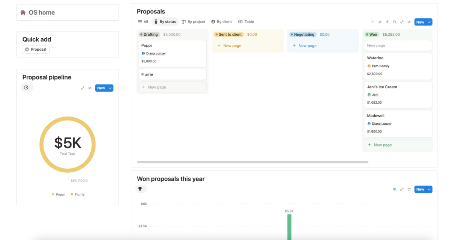451x240 pixels.
Task: Click the Negotiating status group label
Action: click(x=303, y=35)
